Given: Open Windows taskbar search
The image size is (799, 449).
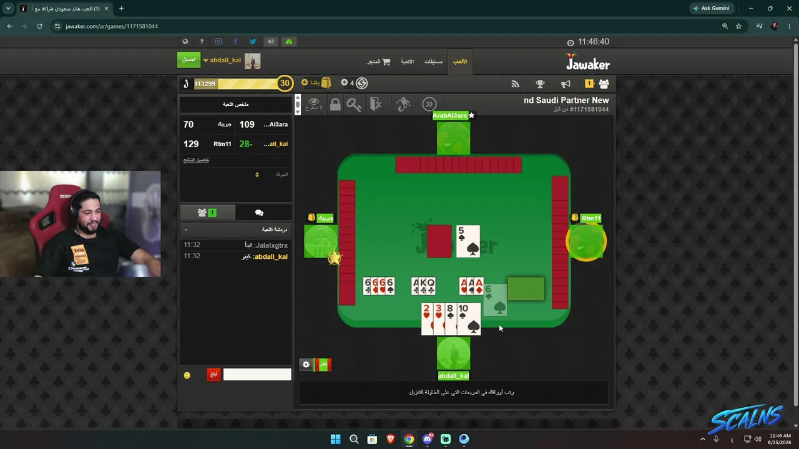Looking at the screenshot, I should coord(354,439).
